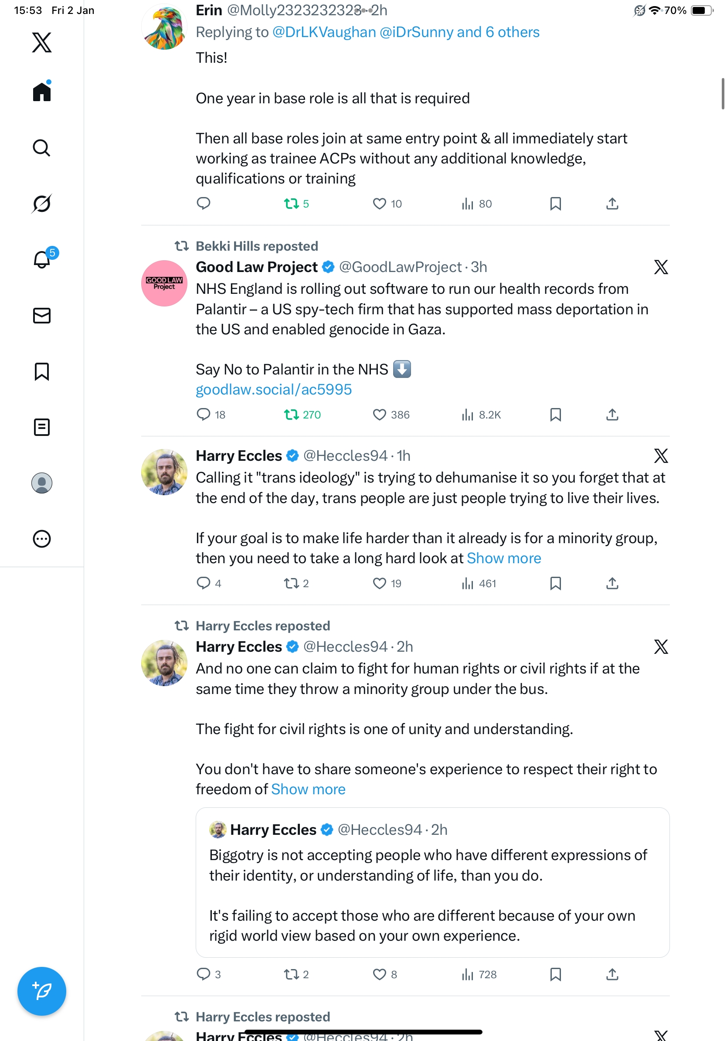Open Notifications bell with 5 badge

[x=42, y=259]
